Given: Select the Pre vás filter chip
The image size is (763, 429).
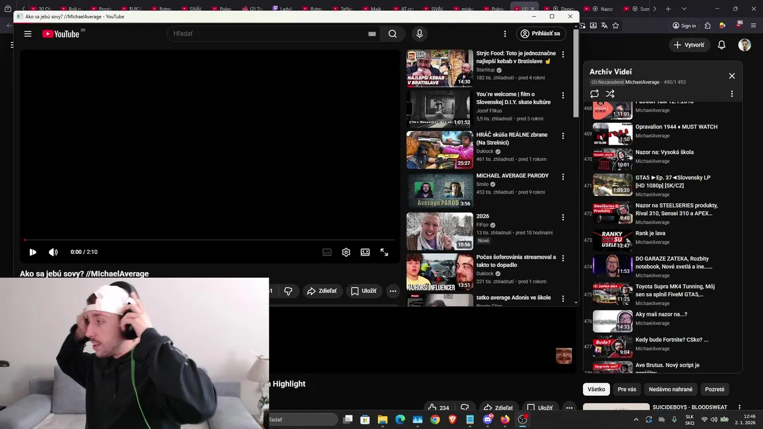Looking at the screenshot, I should point(626,389).
